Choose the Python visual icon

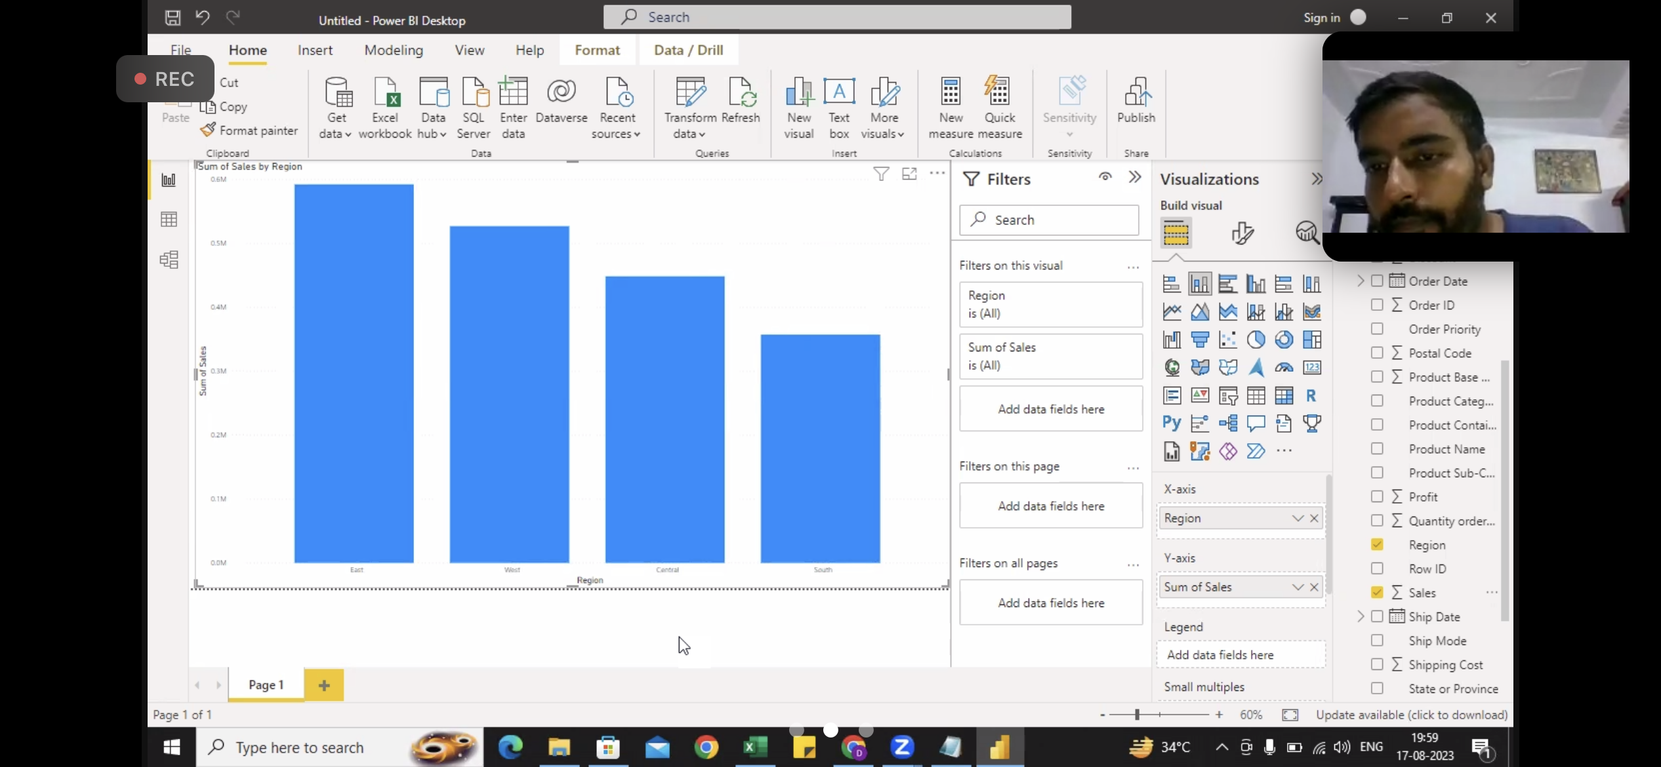click(1172, 423)
